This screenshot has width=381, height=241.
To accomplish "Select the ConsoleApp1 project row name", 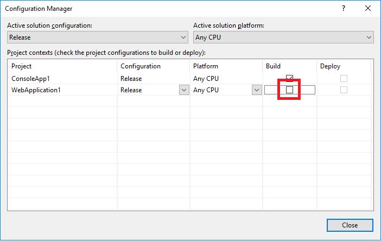I will (30, 79).
